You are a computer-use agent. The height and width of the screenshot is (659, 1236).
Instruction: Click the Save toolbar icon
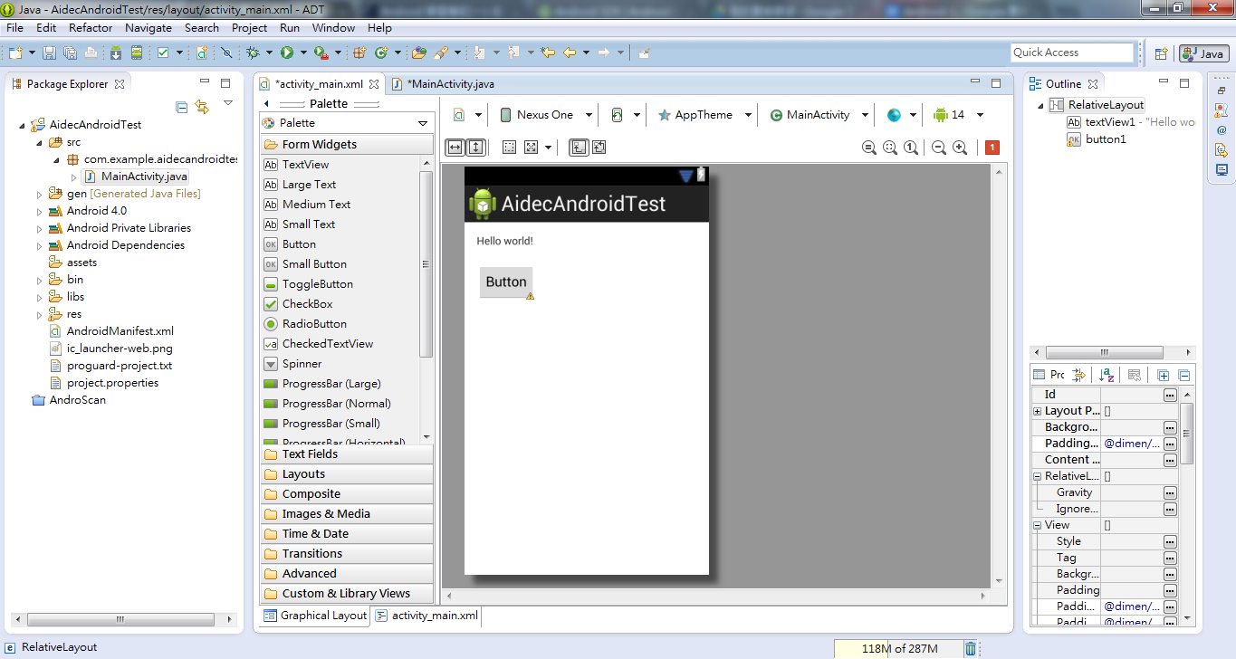49,53
